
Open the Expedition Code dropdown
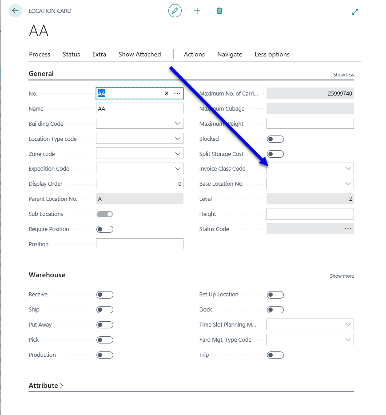click(178, 168)
